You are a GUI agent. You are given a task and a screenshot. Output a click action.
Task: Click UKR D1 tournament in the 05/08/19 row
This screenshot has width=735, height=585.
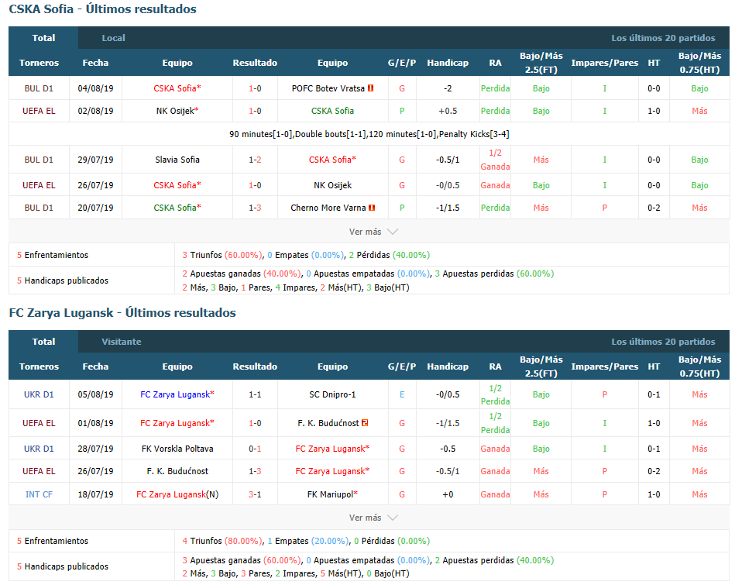coord(39,394)
